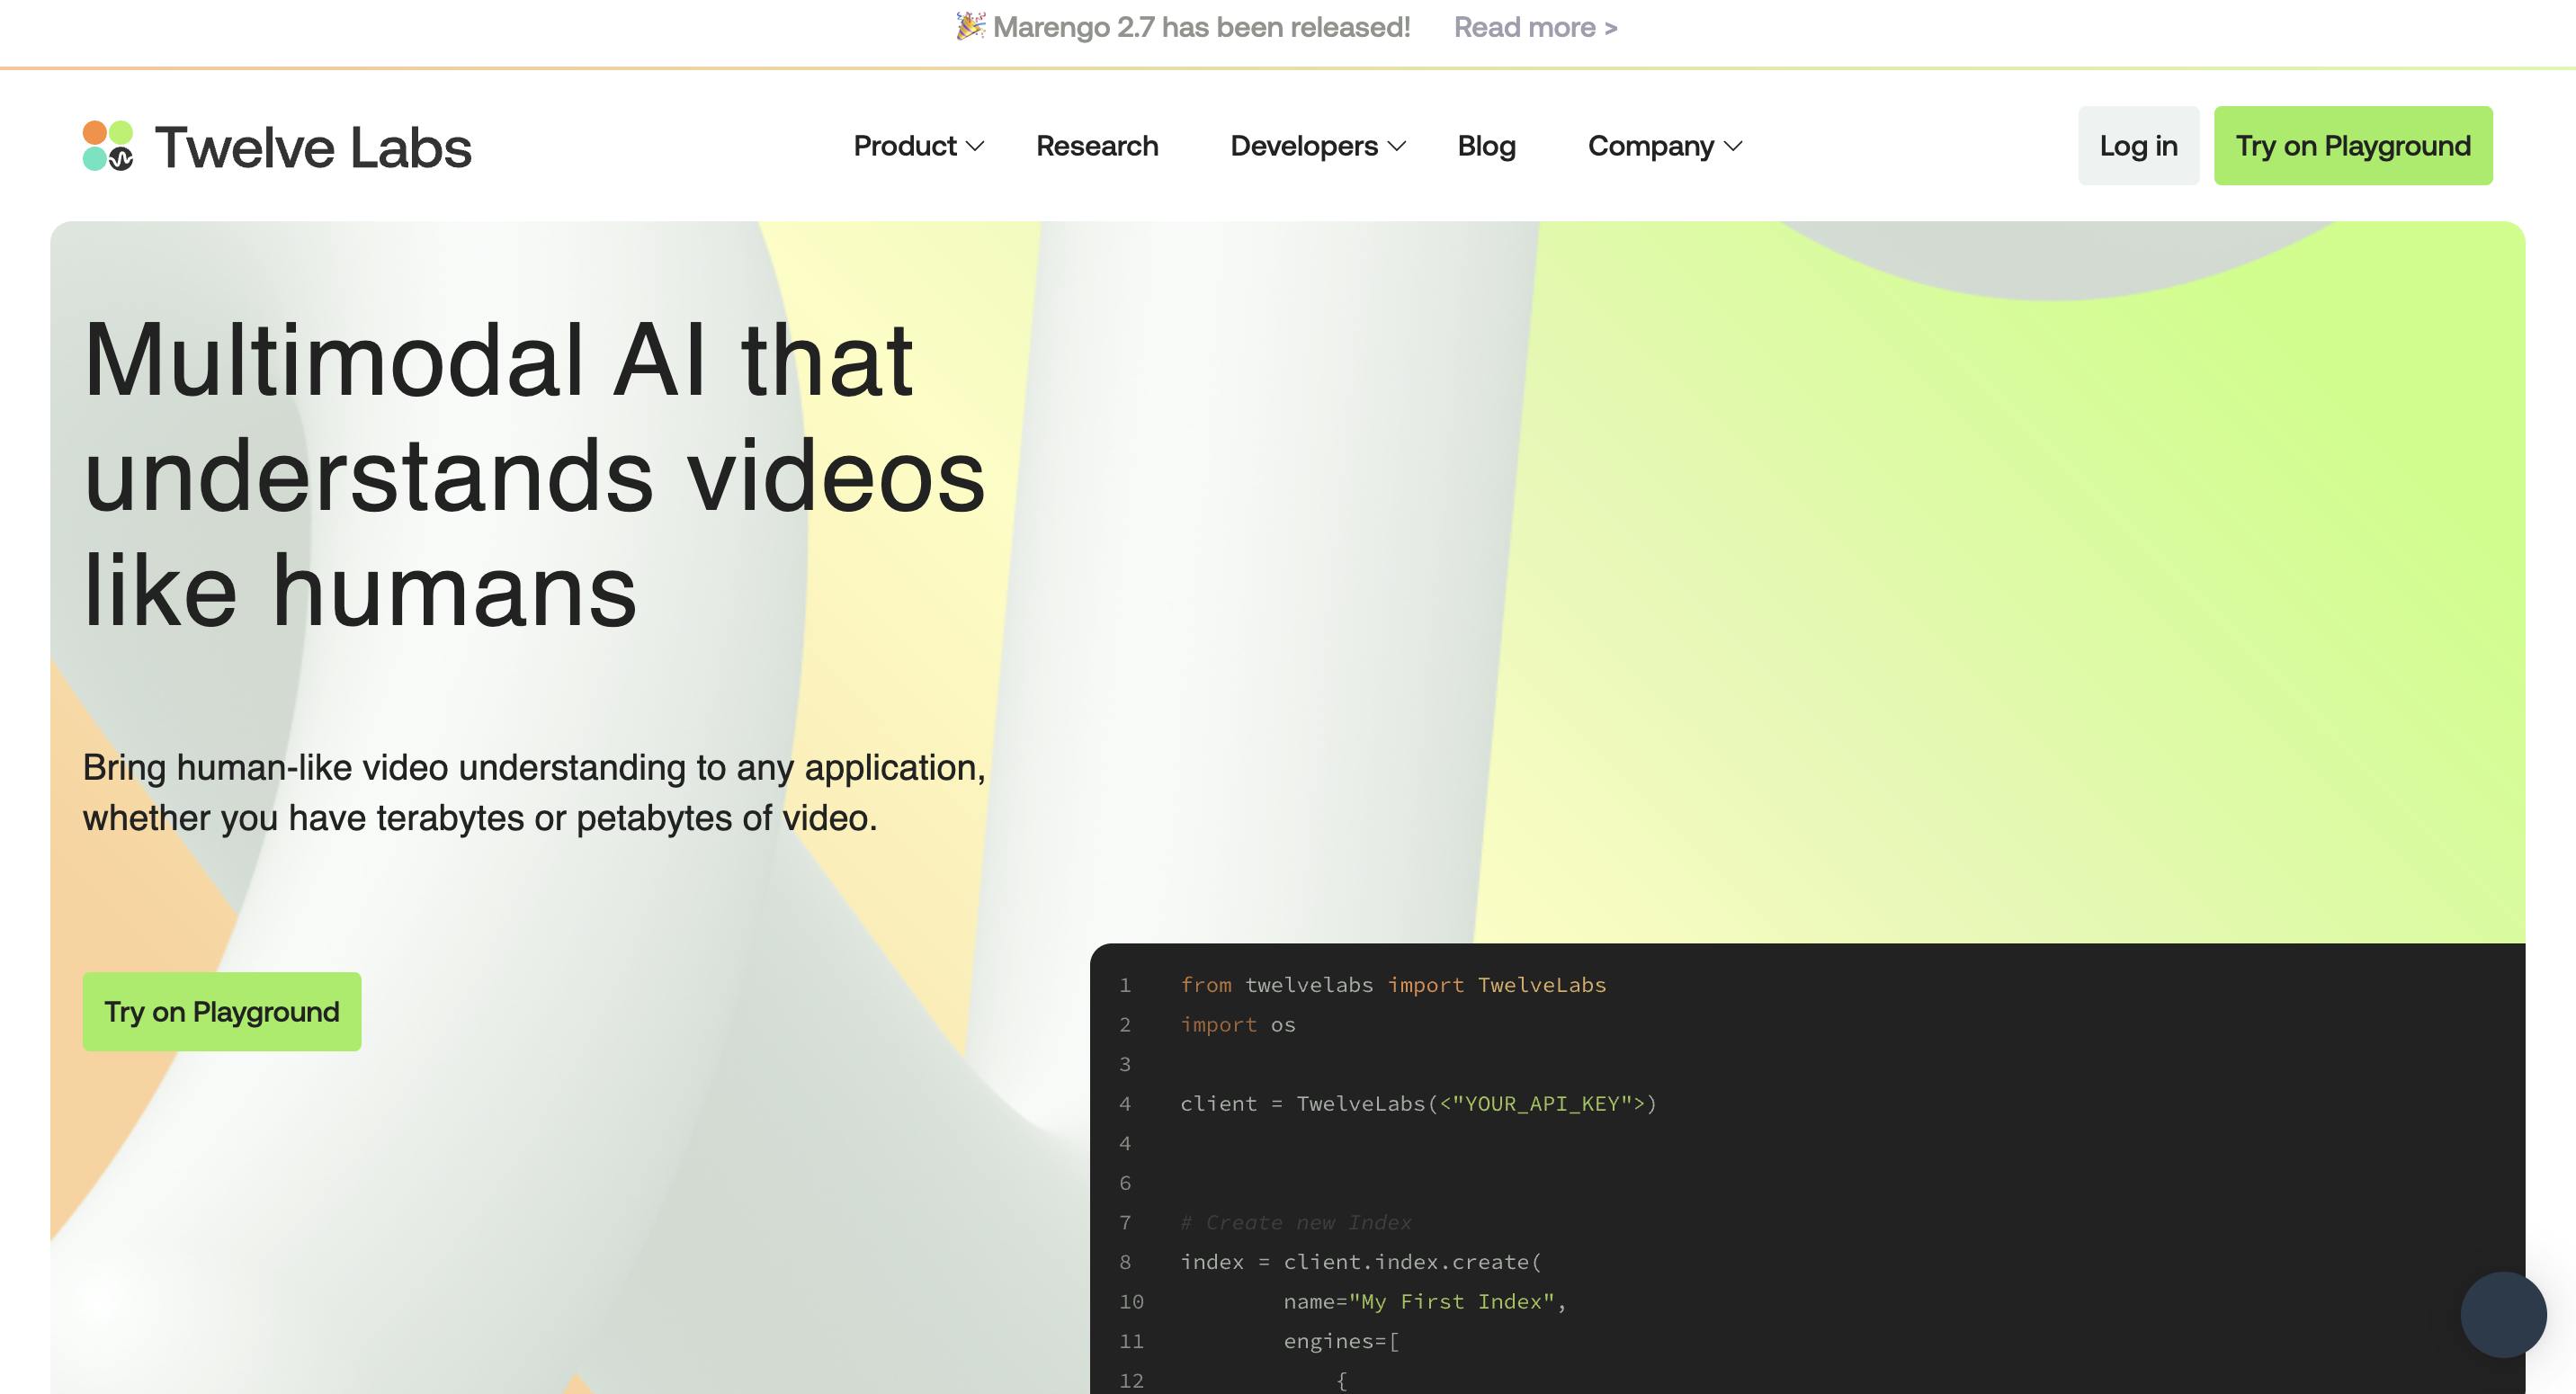Visit the Blog page
The height and width of the screenshot is (1394, 2576).
coord(1486,146)
